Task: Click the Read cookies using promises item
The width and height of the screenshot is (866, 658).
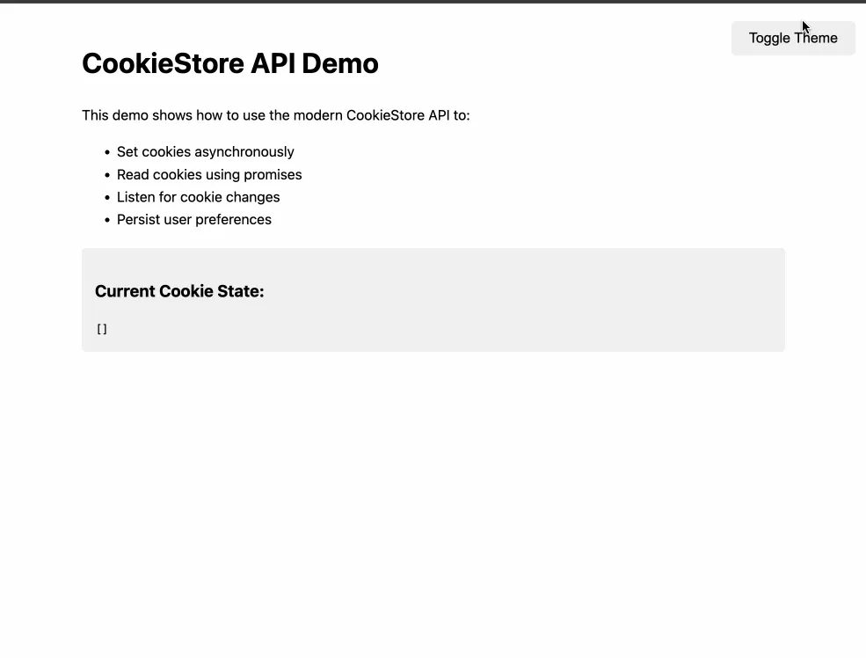Action: [x=209, y=174]
